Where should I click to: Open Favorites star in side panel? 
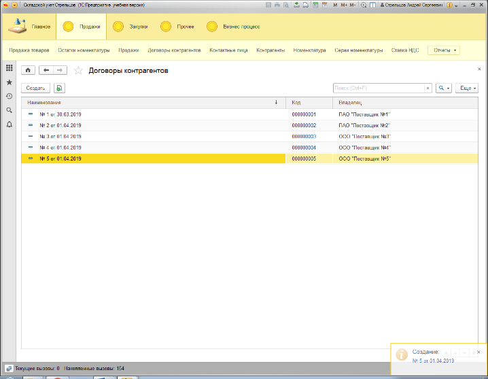click(x=10, y=82)
